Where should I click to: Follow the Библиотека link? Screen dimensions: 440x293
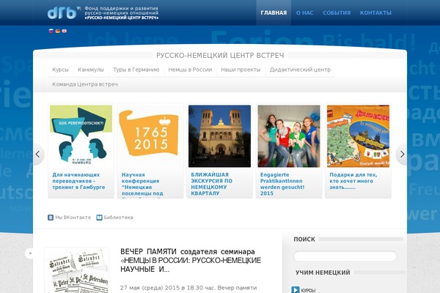[118, 218]
